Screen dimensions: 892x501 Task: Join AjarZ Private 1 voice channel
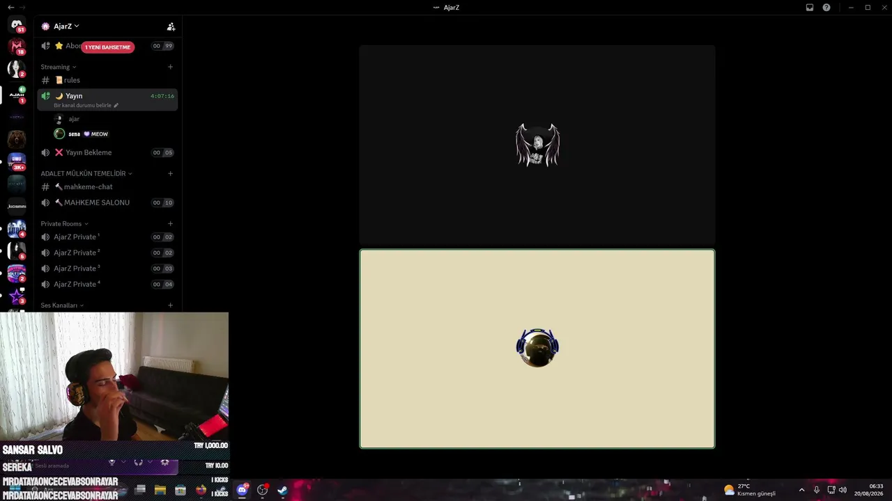107,237
